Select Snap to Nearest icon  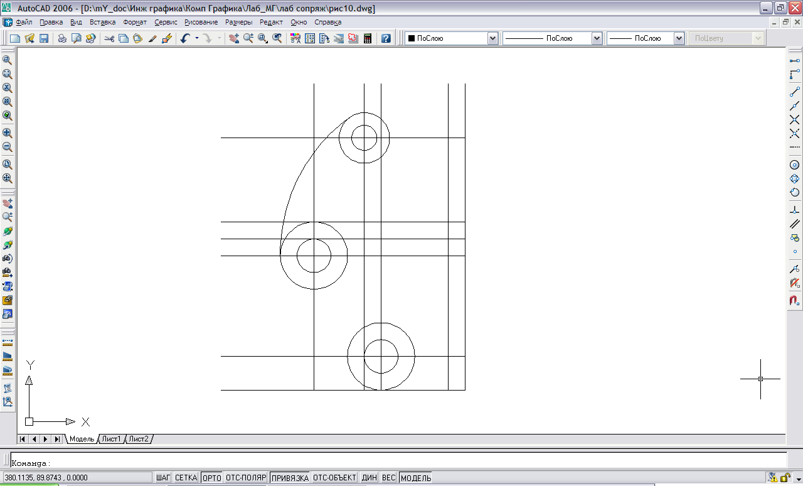794,269
